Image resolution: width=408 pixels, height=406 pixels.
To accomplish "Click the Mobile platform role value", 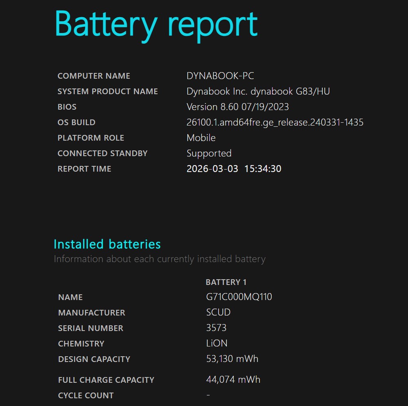I will tap(201, 138).
